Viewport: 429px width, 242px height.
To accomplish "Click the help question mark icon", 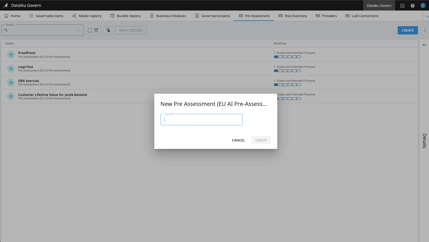I will [x=412, y=6].
